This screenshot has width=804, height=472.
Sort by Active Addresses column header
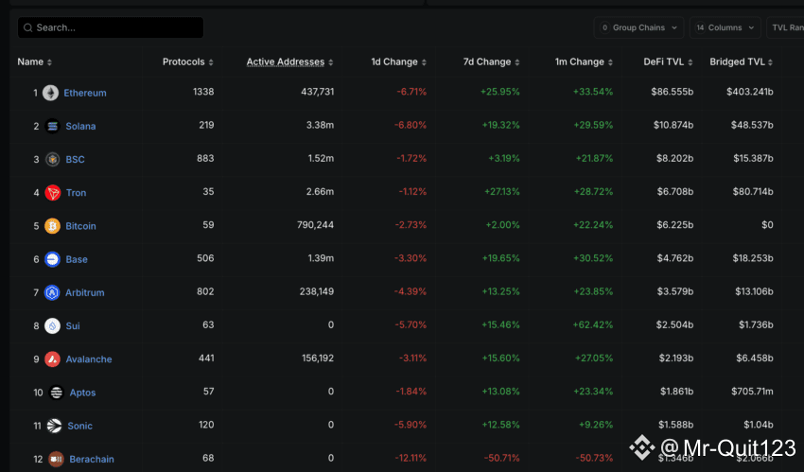pyautogui.click(x=289, y=62)
